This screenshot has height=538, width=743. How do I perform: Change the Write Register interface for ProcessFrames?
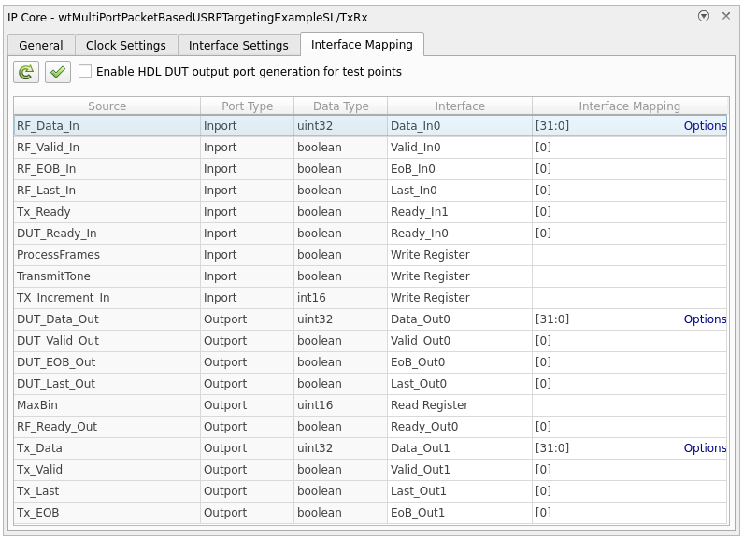[x=459, y=255]
